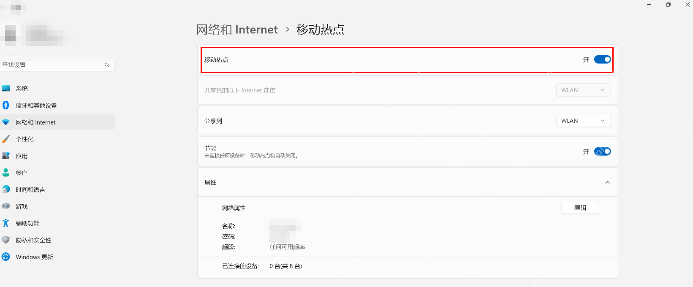Open 帐户 settings category
This screenshot has height=287, width=693.
[57, 173]
